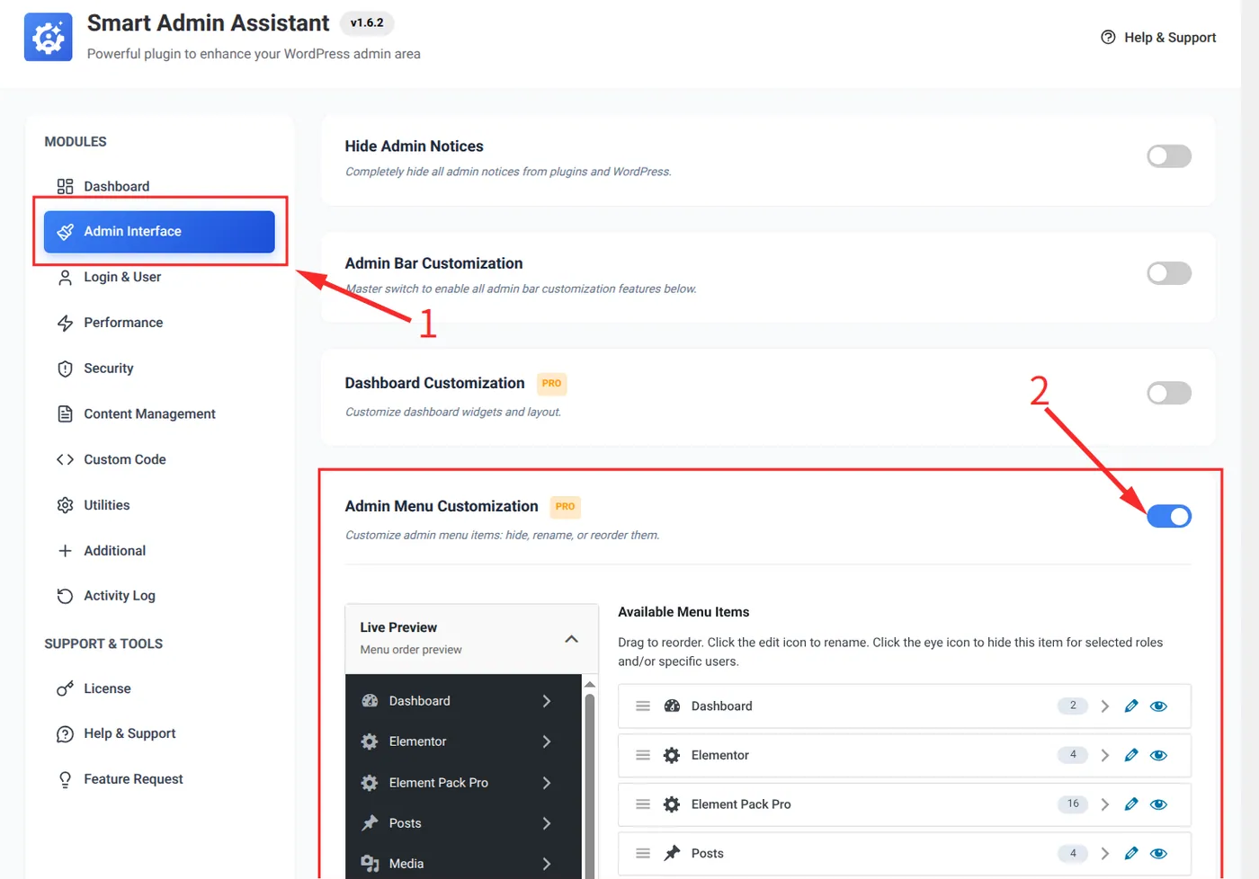Screen dimensions: 1259x879
Task: Click the 16 count badge for Element Pack Pro
Action: 1073,804
